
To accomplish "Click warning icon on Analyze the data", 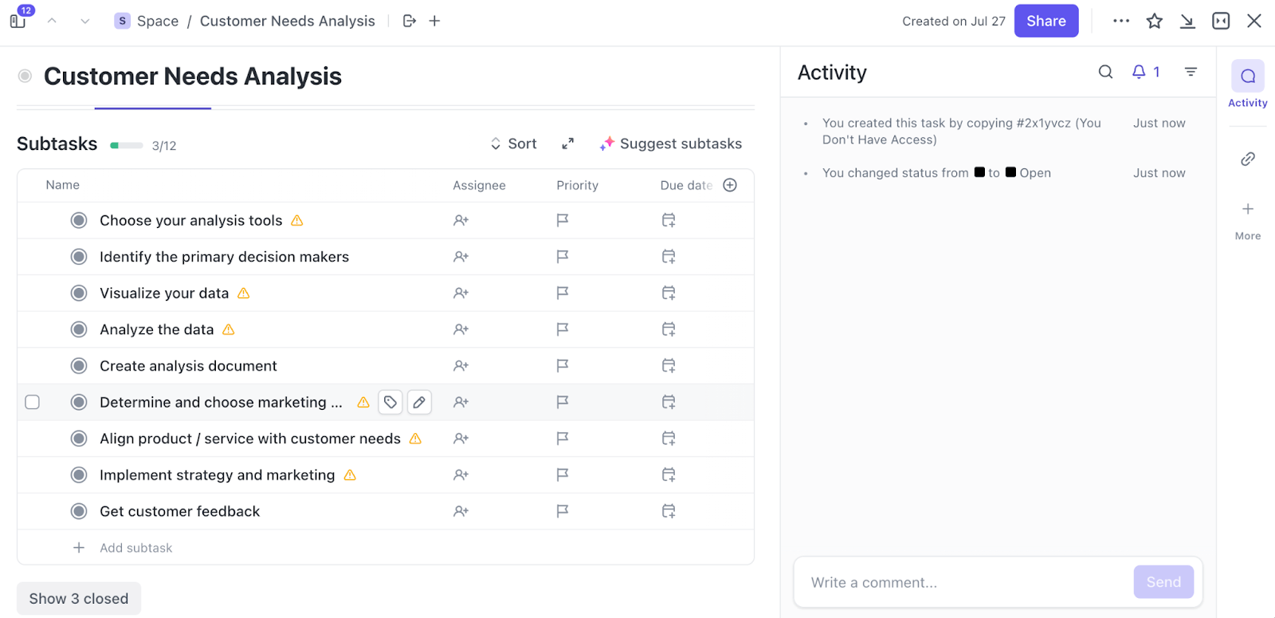I will pos(229,329).
